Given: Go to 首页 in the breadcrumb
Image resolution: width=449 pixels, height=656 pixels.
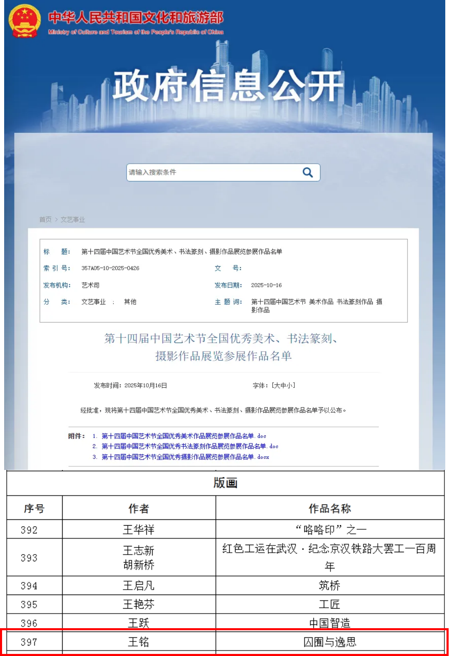Looking at the screenshot, I should pos(45,220).
